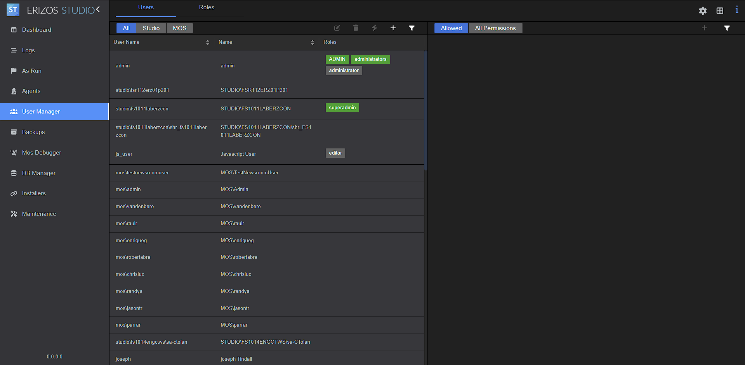The width and height of the screenshot is (745, 365).
Task: Collapse the sidebar with the chevron
Action: (98, 9)
